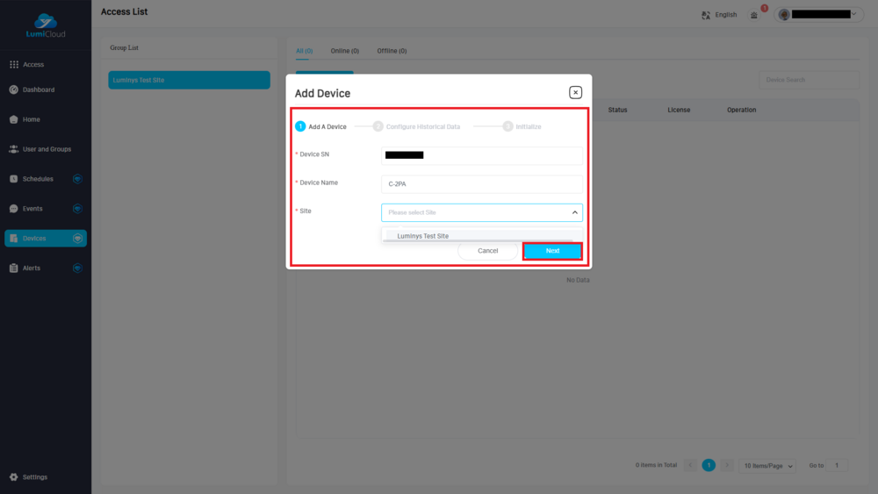Select Luminys Test Site option
878x494 pixels.
point(423,236)
